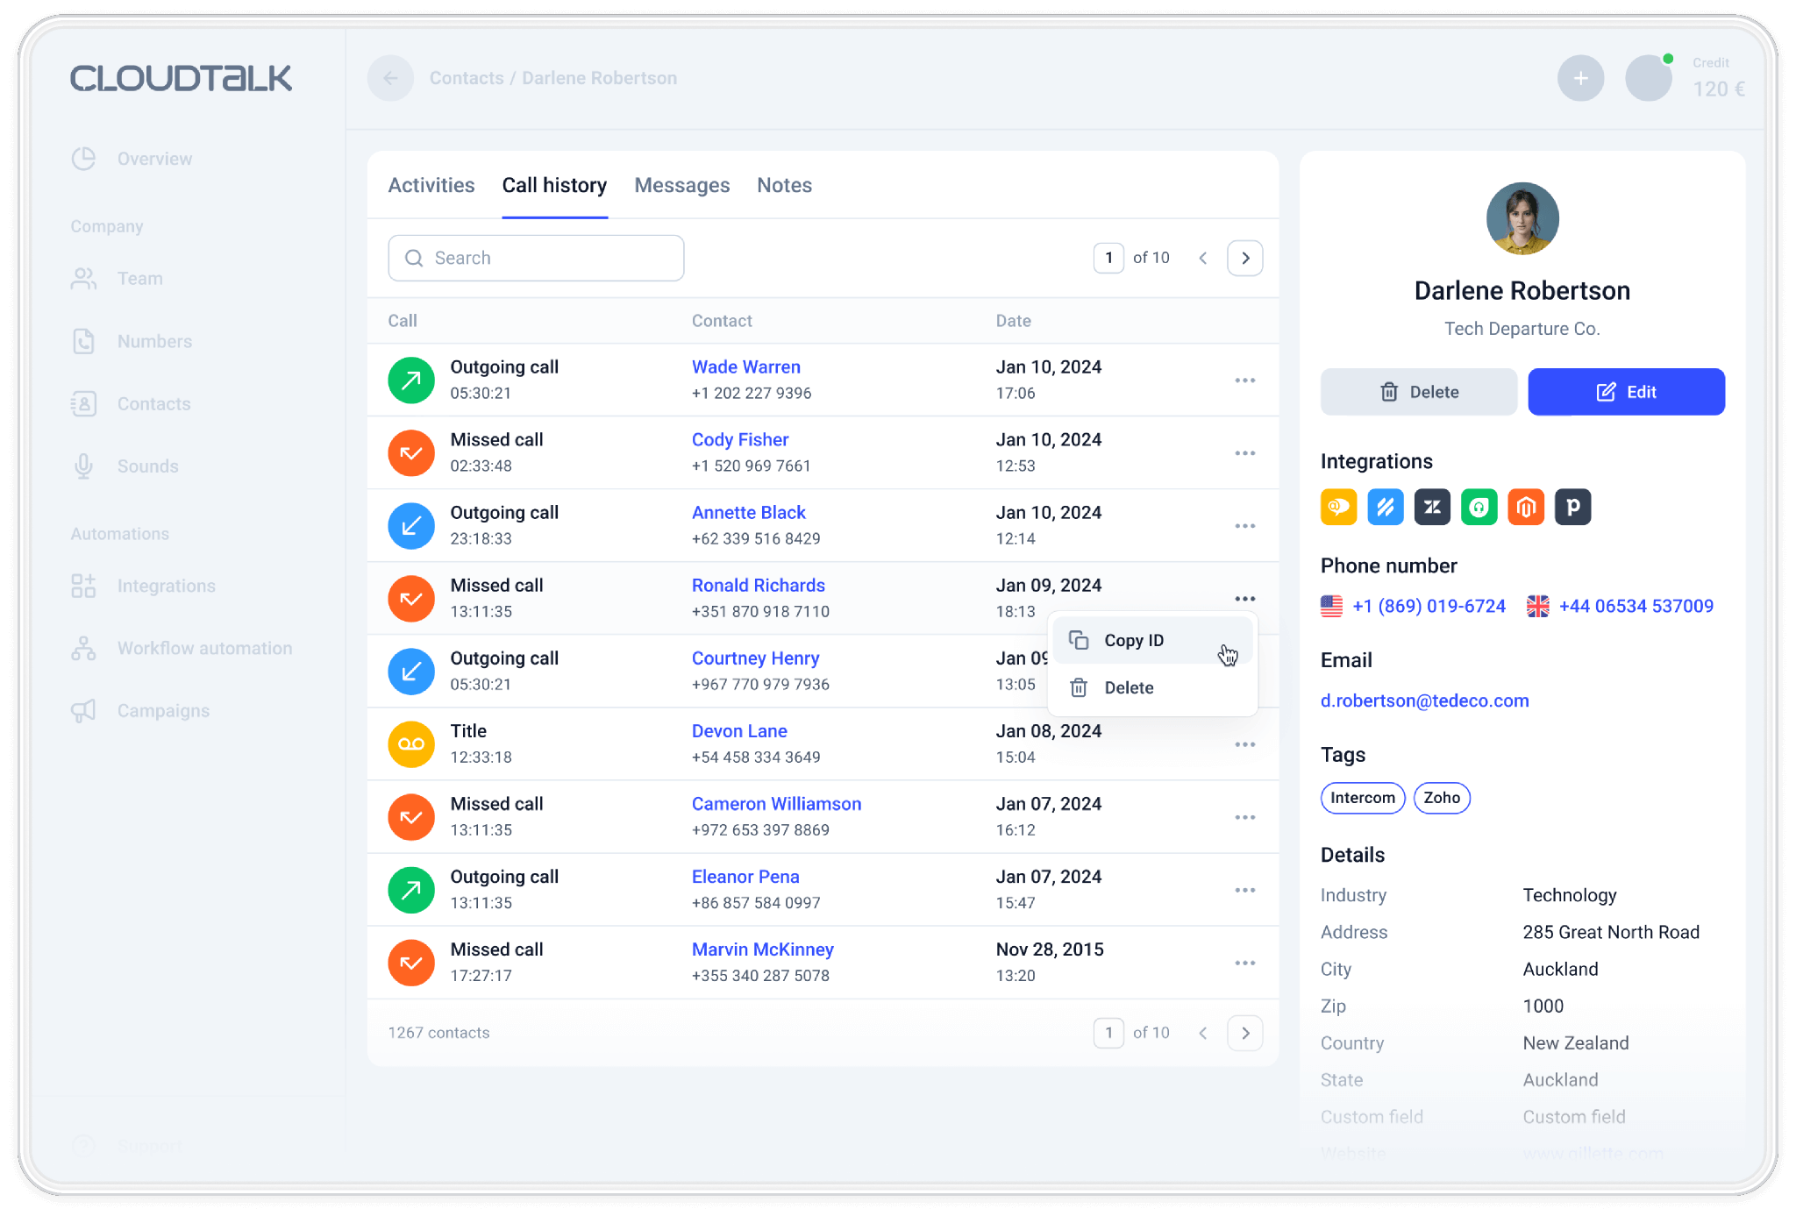The image size is (1796, 1216).
Task: Open the options menu on Marvin McKinney's row
Action: point(1244,962)
